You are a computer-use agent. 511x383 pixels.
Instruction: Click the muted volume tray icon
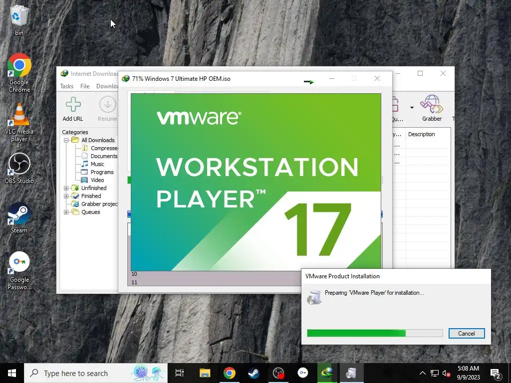[x=446, y=373]
